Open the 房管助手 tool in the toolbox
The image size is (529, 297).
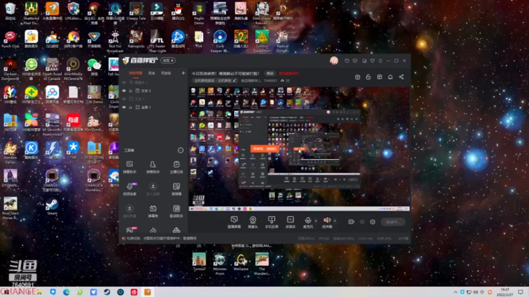click(153, 167)
